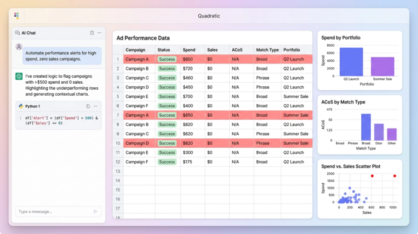Click the Ad Performance Data title

(143, 38)
